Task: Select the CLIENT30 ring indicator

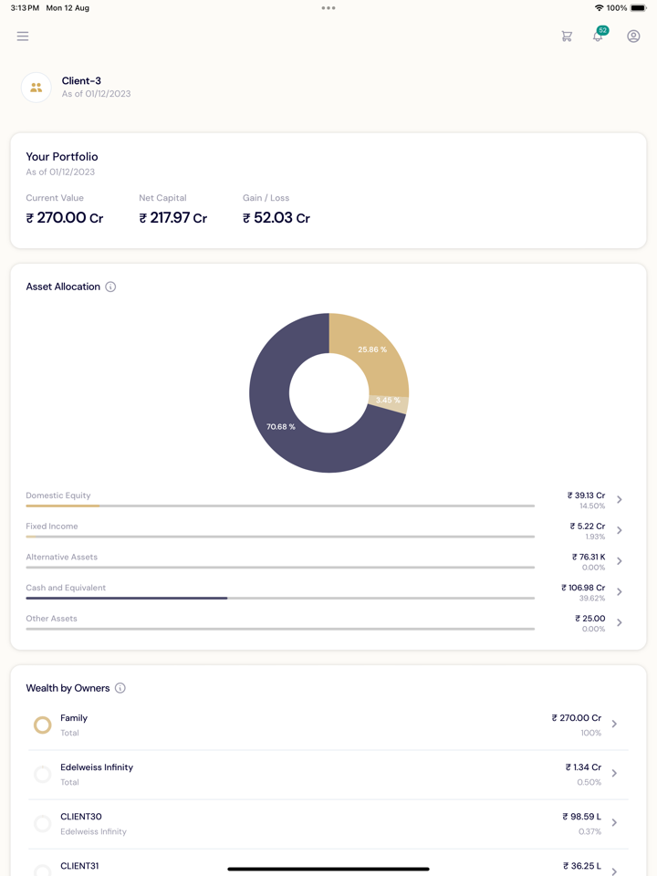Action: click(42, 824)
